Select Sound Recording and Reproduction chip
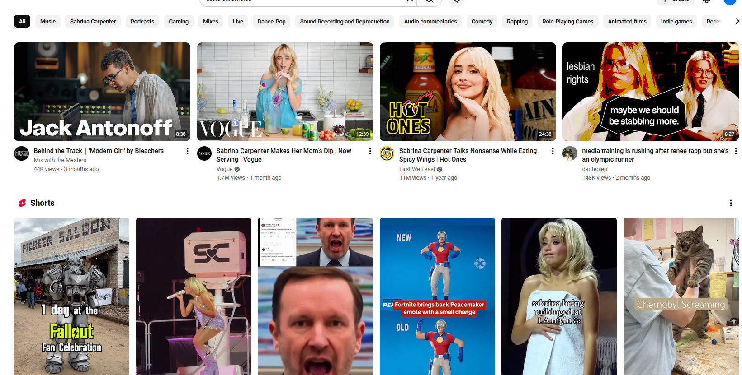This screenshot has width=742, height=375. coord(345,21)
